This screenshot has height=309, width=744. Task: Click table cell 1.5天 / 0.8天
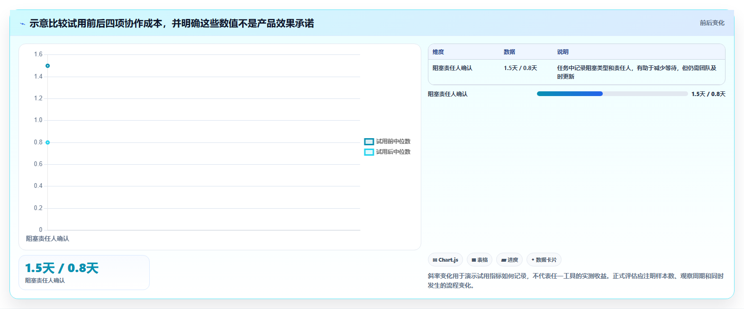pyautogui.click(x=520, y=68)
